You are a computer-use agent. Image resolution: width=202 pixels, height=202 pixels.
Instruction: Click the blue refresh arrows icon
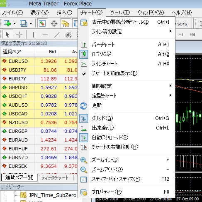coord(84,106)
